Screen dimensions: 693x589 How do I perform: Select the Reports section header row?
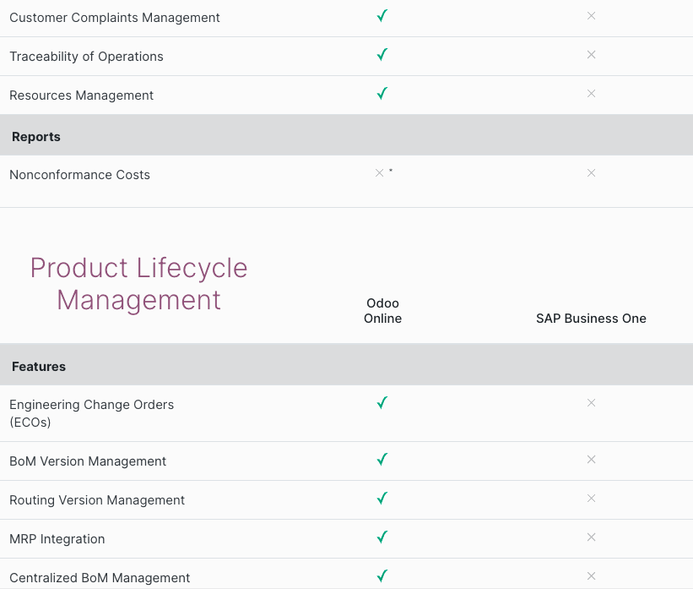click(x=346, y=136)
